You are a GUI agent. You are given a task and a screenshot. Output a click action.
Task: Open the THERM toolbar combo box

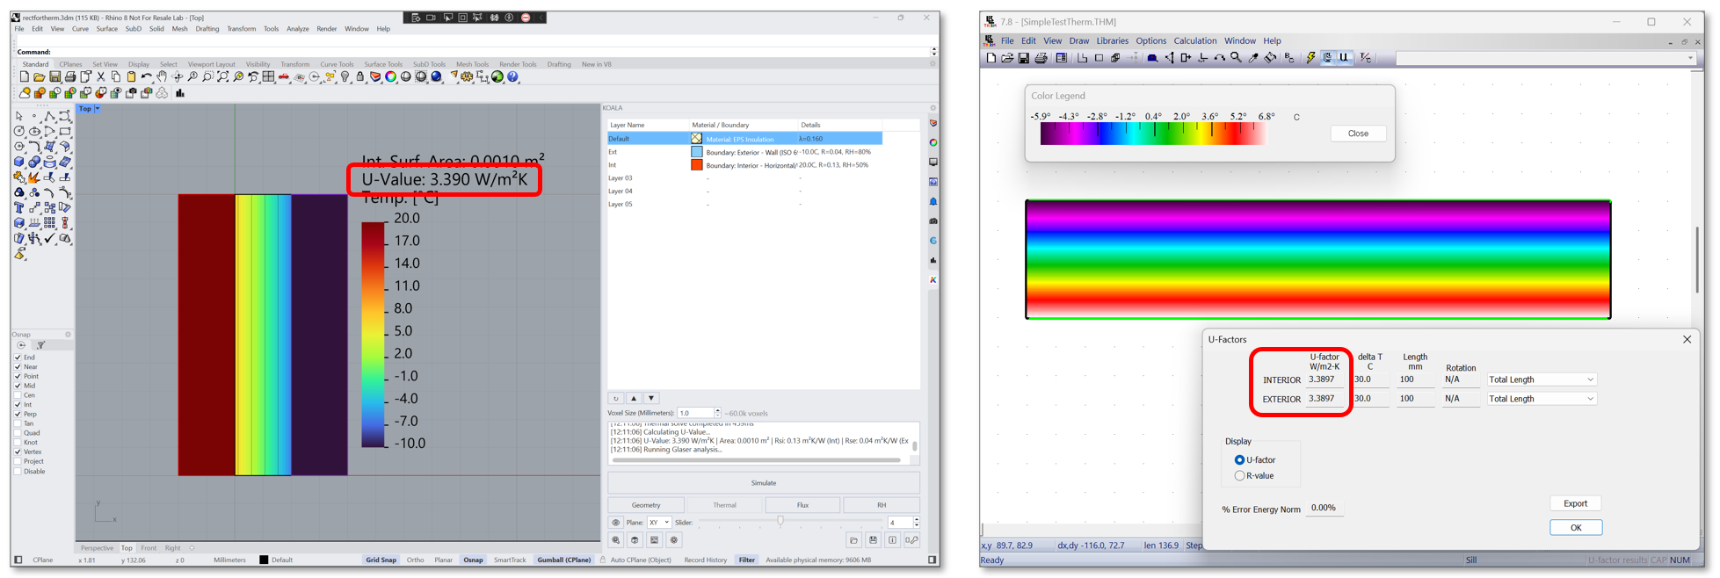coord(1546,59)
